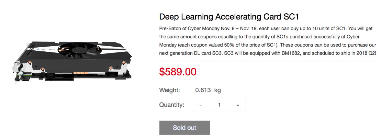Click the red $589.00 price
The height and width of the screenshot is (135, 381).
[178, 72]
